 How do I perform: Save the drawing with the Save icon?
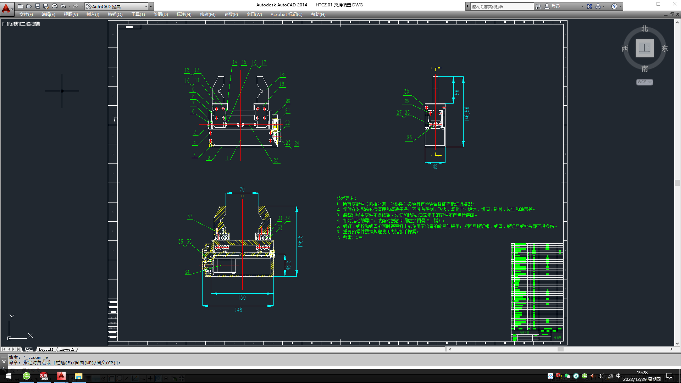tap(38, 6)
